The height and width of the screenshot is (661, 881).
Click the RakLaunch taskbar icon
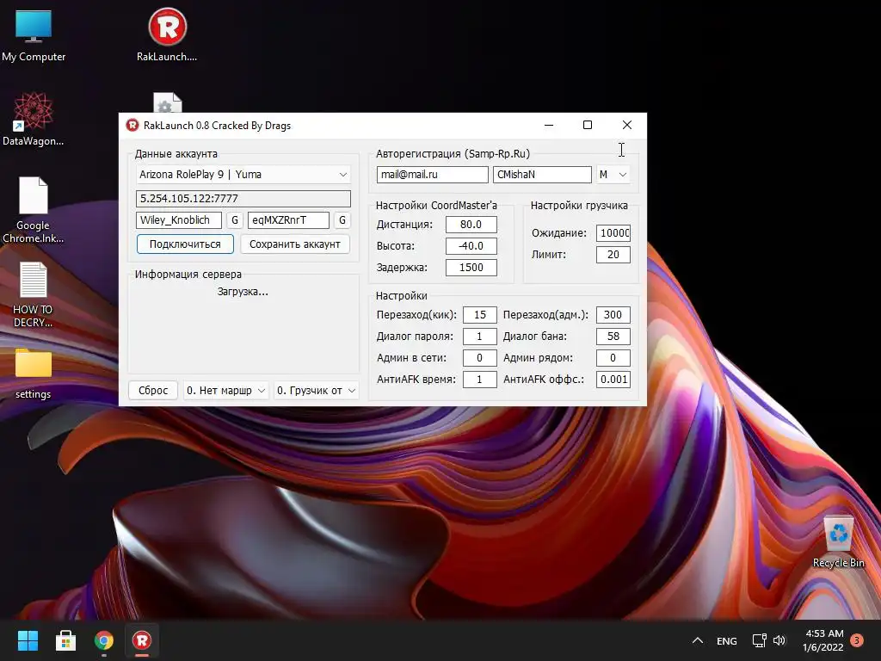[142, 640]
